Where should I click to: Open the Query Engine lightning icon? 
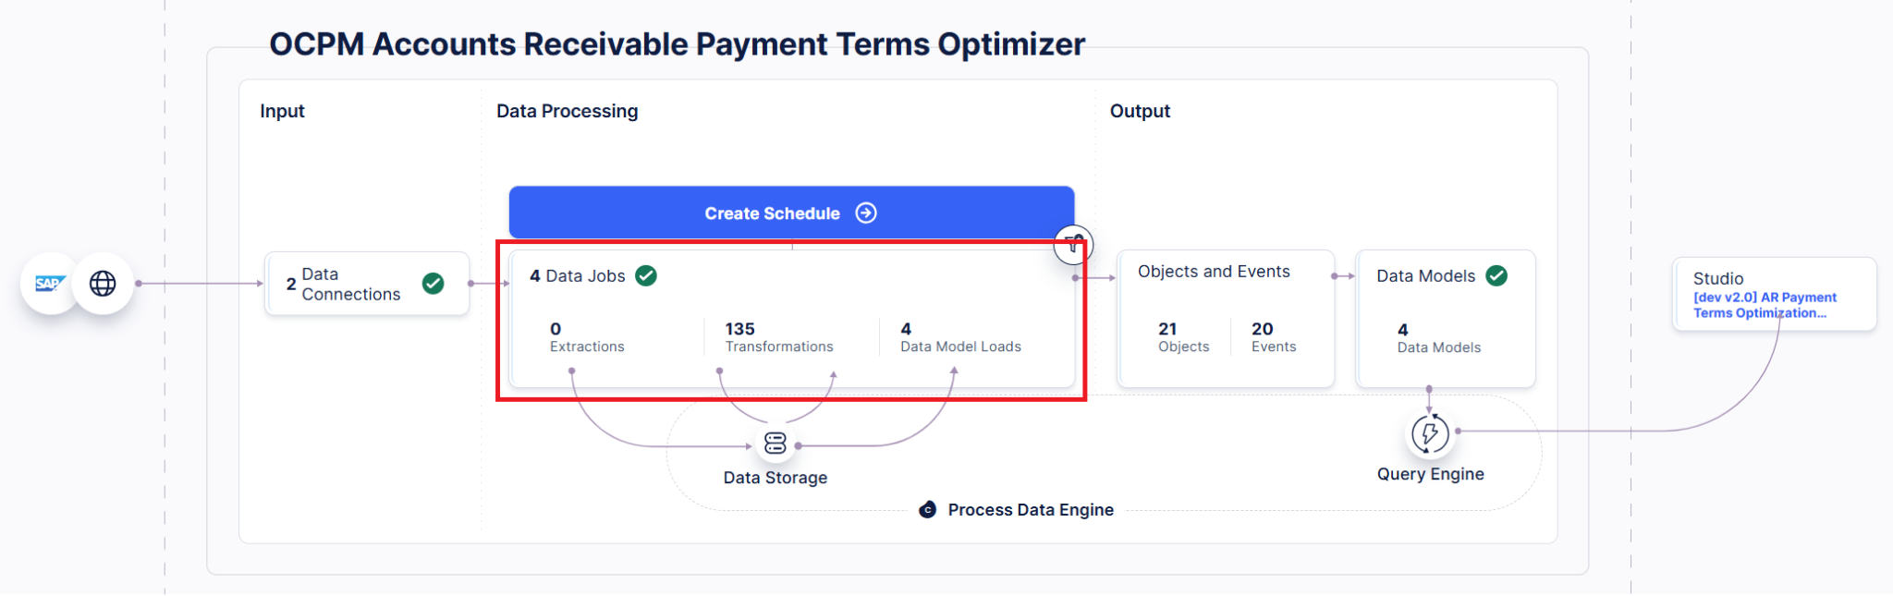(x=1430, y=433)
